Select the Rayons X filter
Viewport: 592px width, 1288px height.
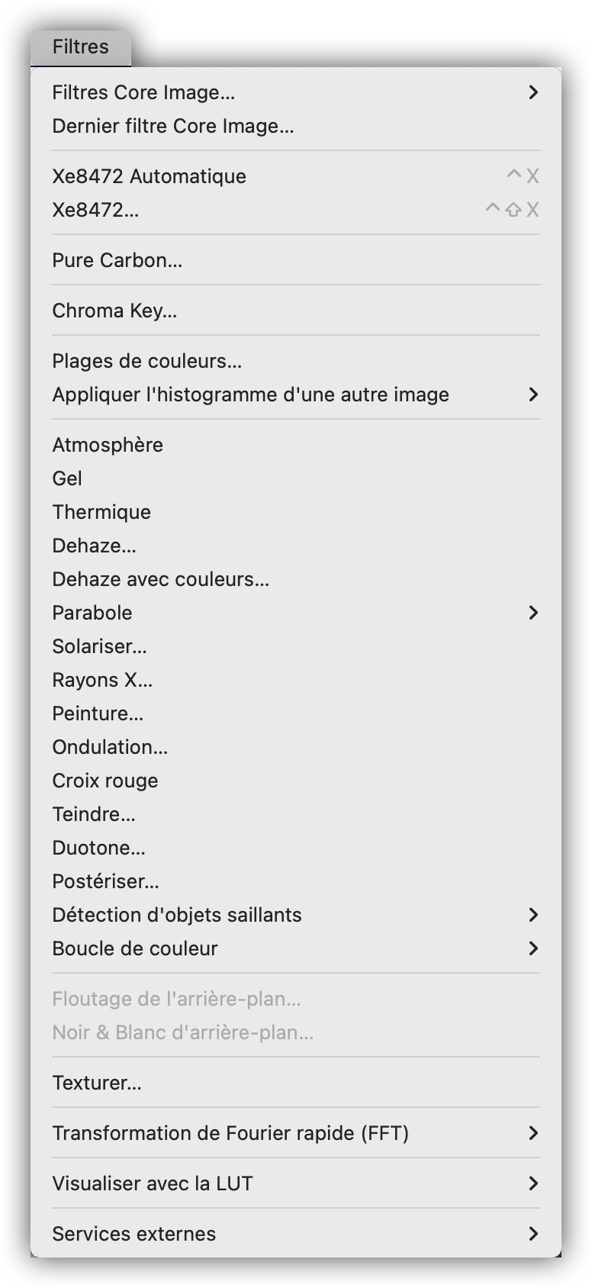click(x=102, y=680)
